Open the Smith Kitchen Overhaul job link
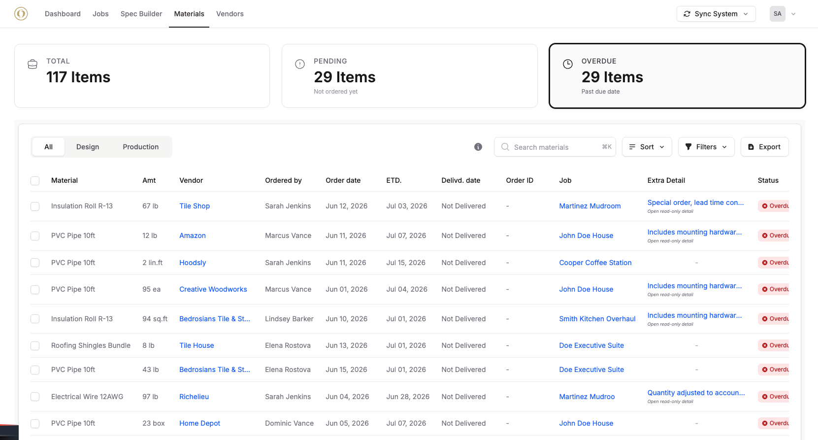 (x=597, y=319)
